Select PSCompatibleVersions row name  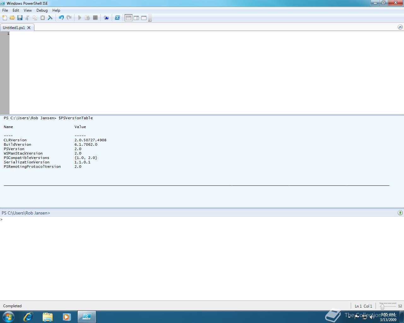point(27,158)
